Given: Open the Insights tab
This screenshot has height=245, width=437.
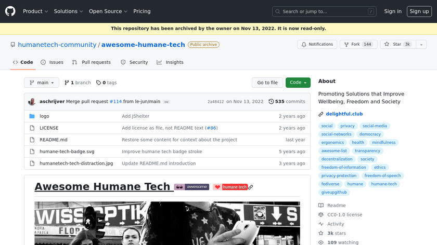Looking at the screenshot, I should coord(170,62).
